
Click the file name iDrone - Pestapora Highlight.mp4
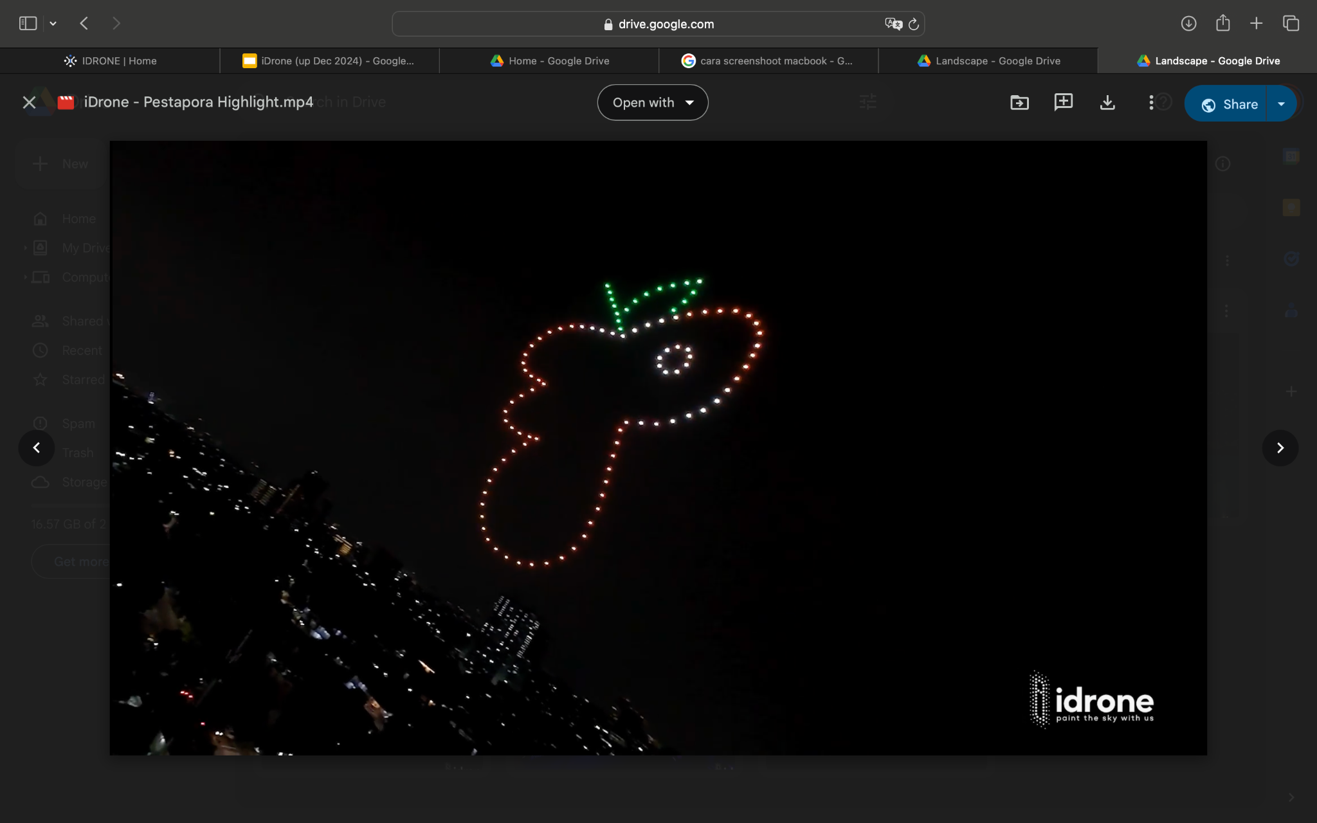[x=199, y=102]
